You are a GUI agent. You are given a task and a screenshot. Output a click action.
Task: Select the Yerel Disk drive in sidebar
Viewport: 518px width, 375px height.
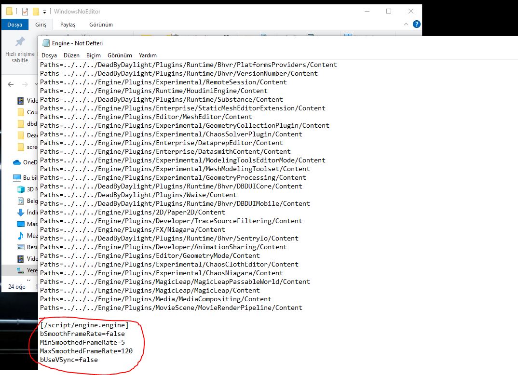point(27,270)
